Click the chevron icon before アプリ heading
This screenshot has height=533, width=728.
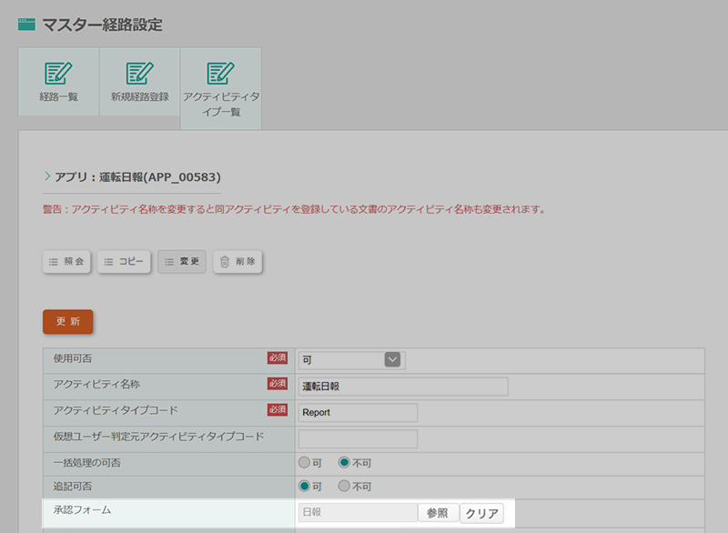pos(47,176)
